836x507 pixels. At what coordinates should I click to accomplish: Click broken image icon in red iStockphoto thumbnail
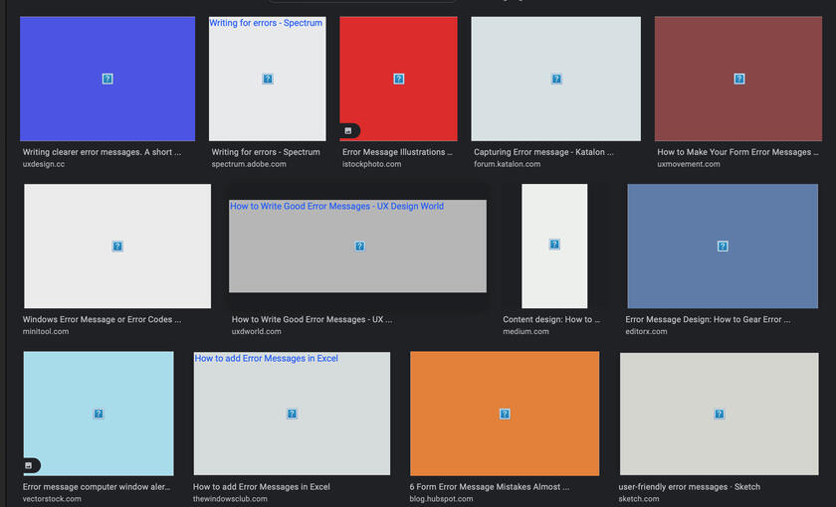click(x=398, y=79)
